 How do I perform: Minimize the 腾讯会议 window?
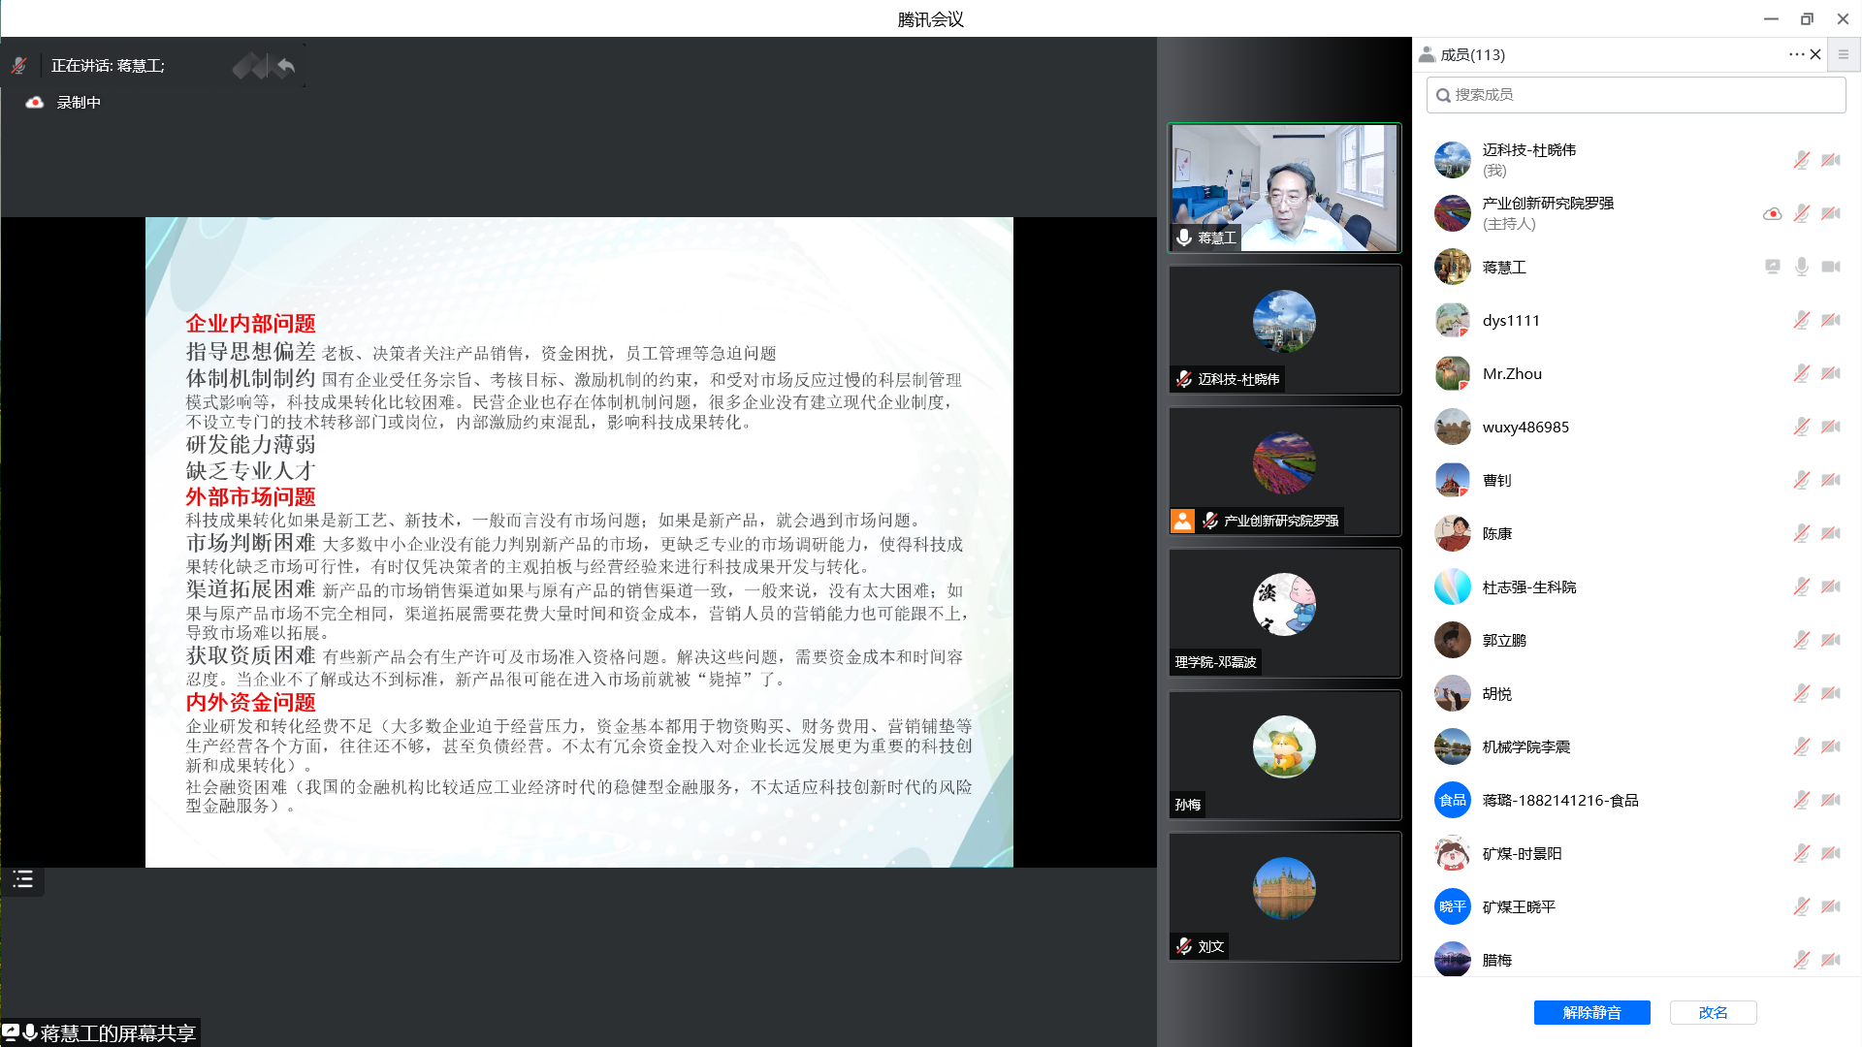[x=1771, y=18]
